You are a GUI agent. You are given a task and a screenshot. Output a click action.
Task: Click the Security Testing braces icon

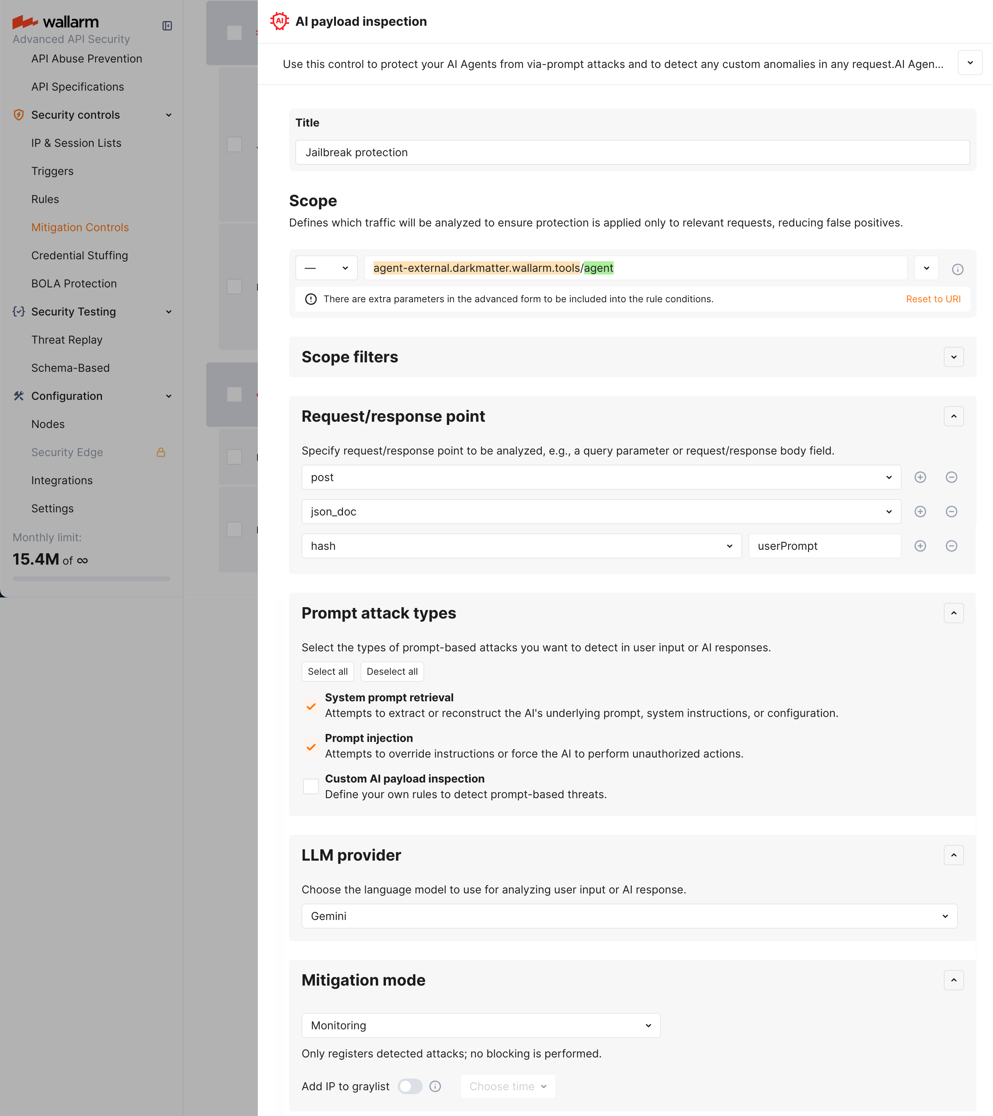point(19,311)
